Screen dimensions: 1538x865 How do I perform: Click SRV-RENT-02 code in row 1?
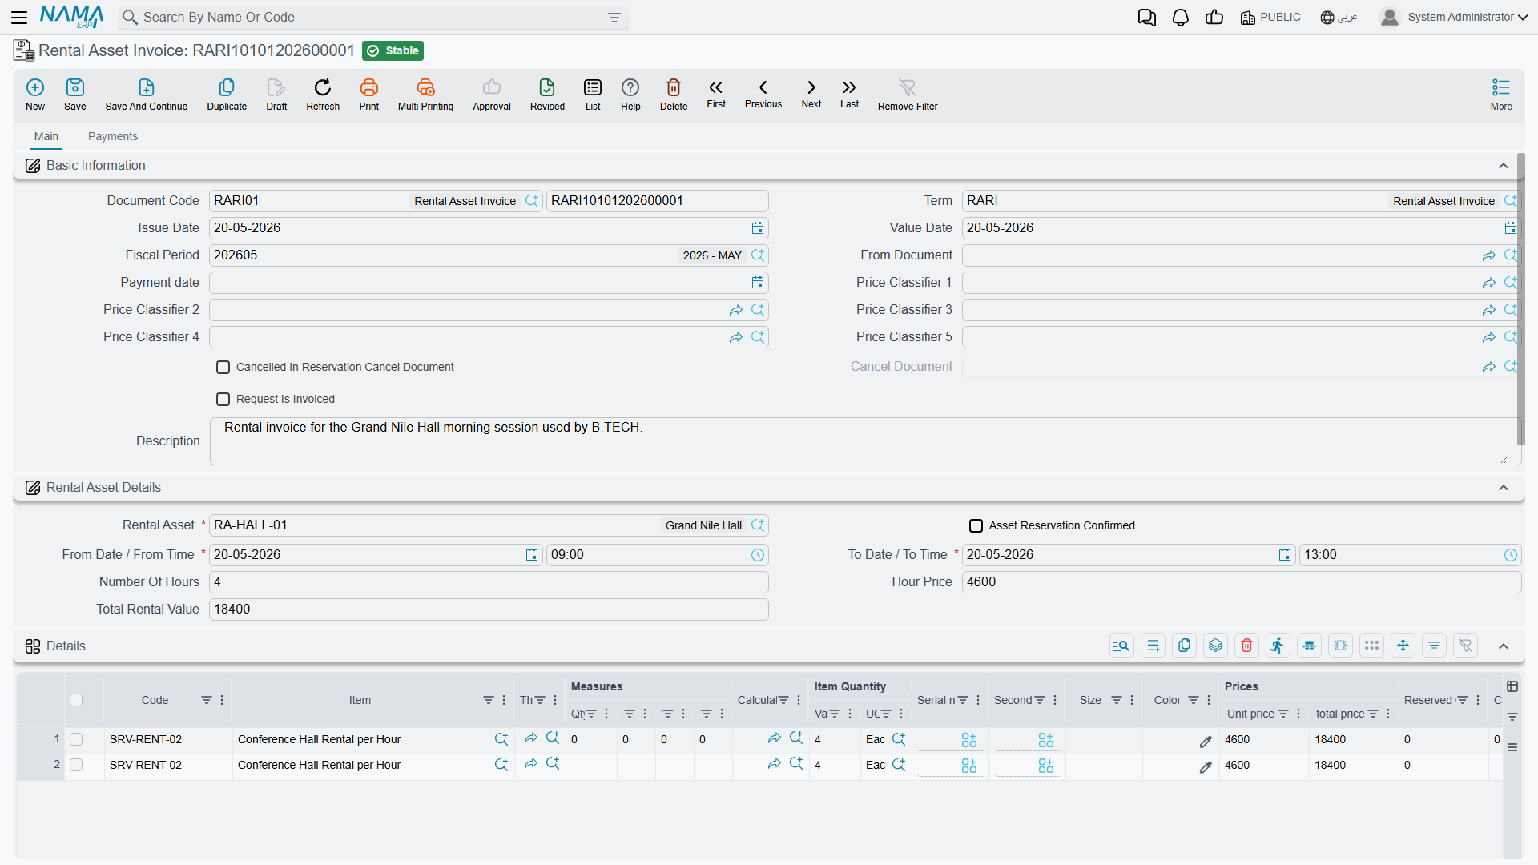click(146, 739)
